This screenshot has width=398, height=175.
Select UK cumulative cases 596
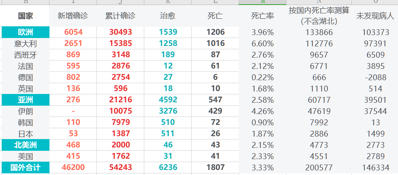pos(120,89)
